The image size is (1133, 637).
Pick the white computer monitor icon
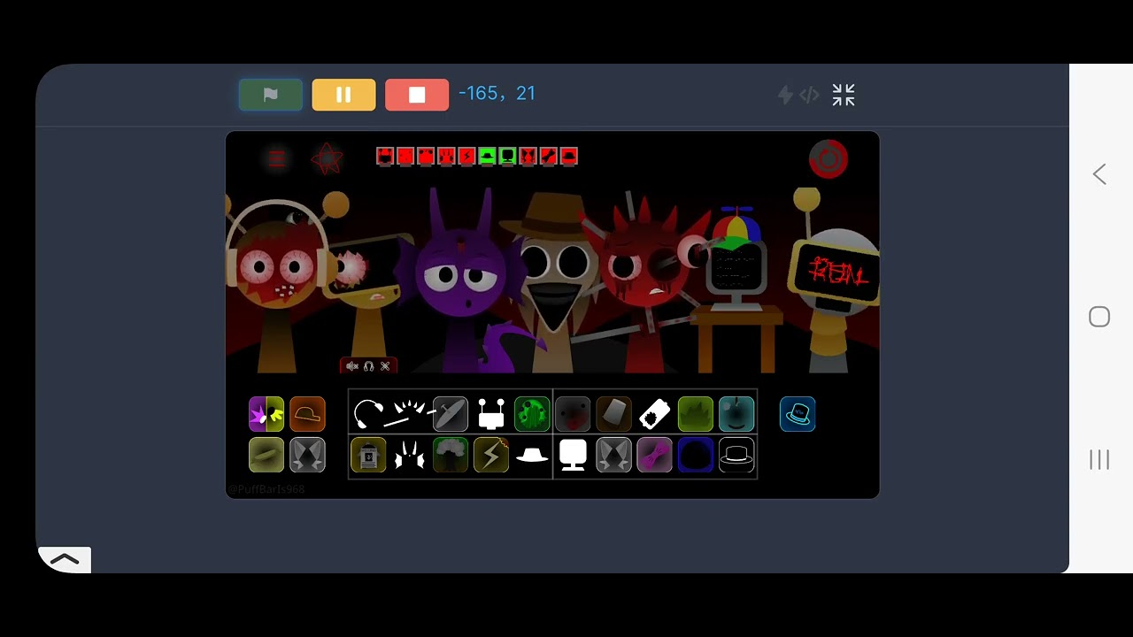pos(573,456)
